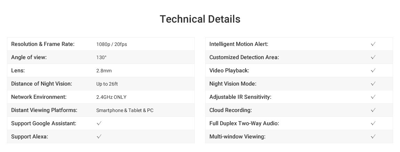
Task: Click the 2.4GHz ONLY value
Action: click(x=111, y=97)
